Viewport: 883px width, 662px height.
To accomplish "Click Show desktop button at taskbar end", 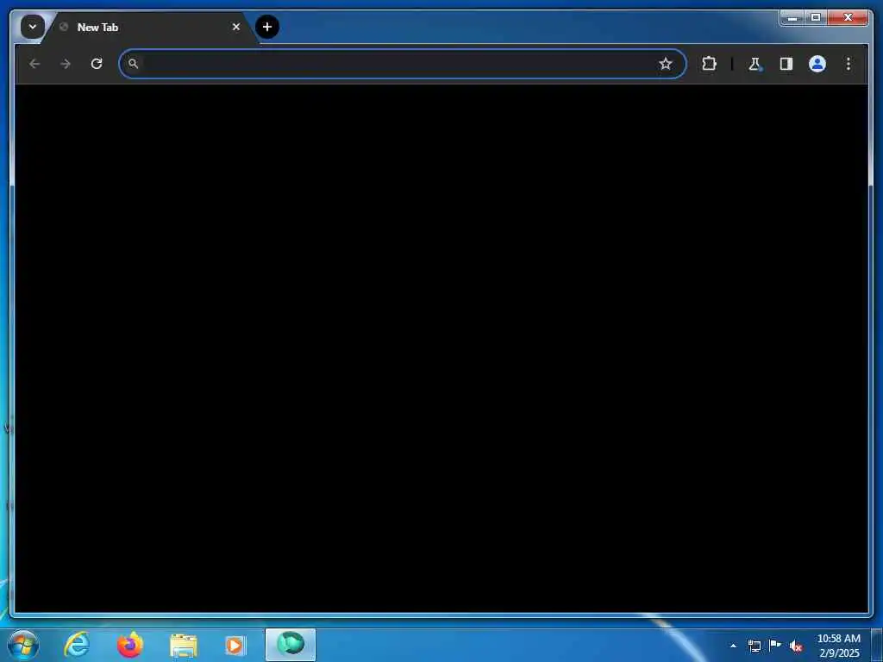I will (877, 646).
